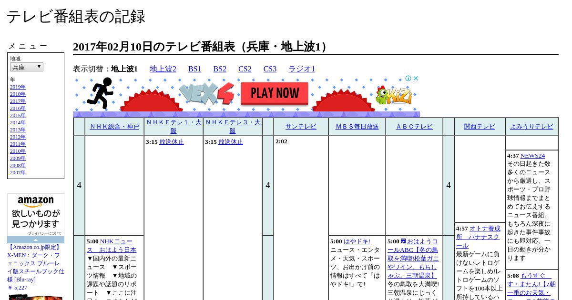Switch to the 地上波2 listing
Screen dimensions: 572x300
163,69
